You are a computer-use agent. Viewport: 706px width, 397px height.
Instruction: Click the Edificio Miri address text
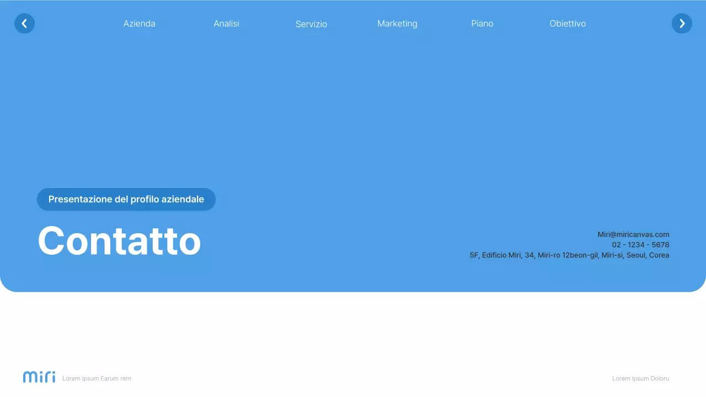570,255
